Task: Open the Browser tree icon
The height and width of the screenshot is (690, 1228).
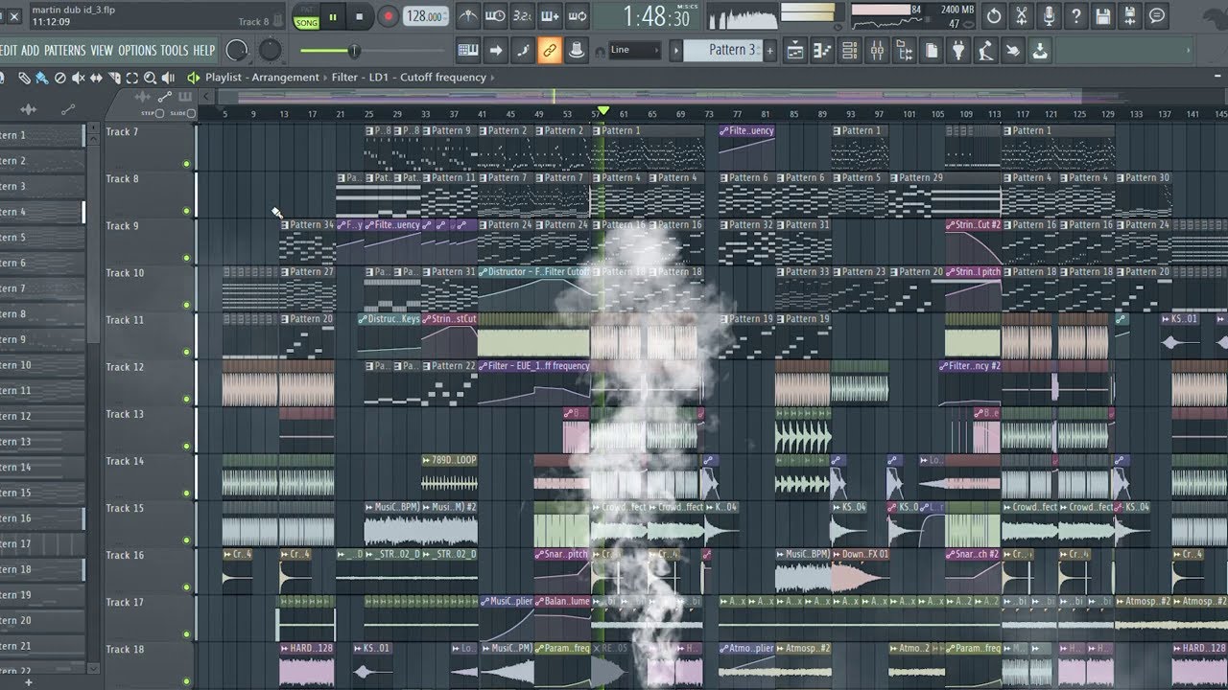Action: coord(904,51)
